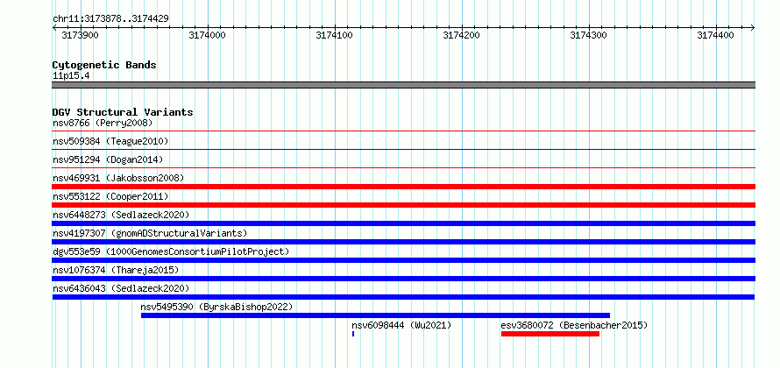
Task: Select the nsv509384 (Teague2010) label
Action: [x=110, y=141]
